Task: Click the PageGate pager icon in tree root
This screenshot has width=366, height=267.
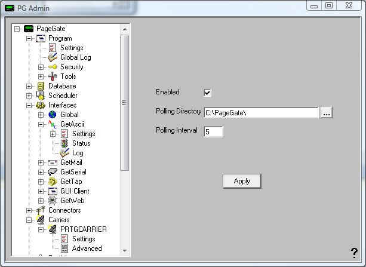Action: pyautogui.click(x=29, y=29)
